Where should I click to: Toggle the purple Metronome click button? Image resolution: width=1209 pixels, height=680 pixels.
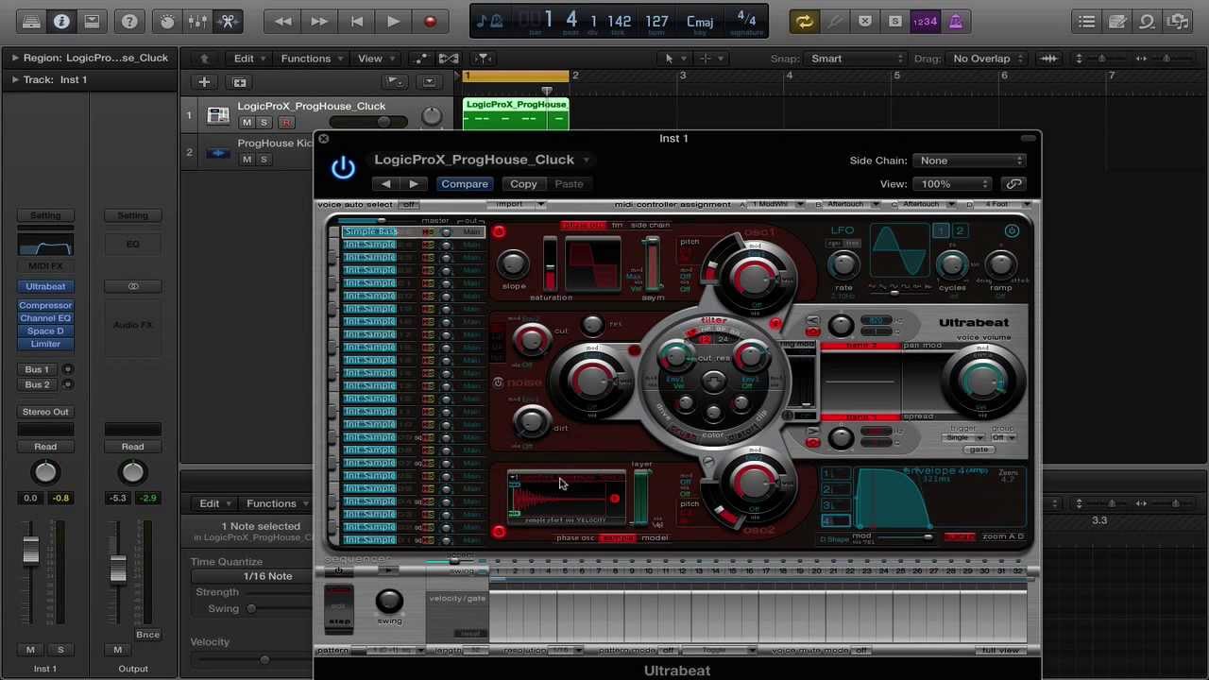coord(955,21)
